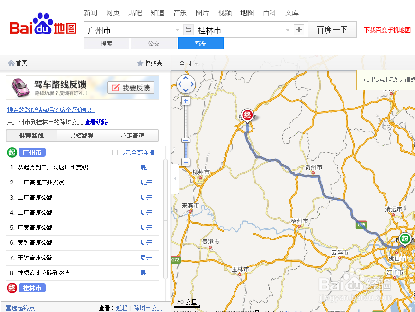Zoom out using the minus map button
Image resolution: width=415 pixels, height=312 pixels.
tap(186, 162)
